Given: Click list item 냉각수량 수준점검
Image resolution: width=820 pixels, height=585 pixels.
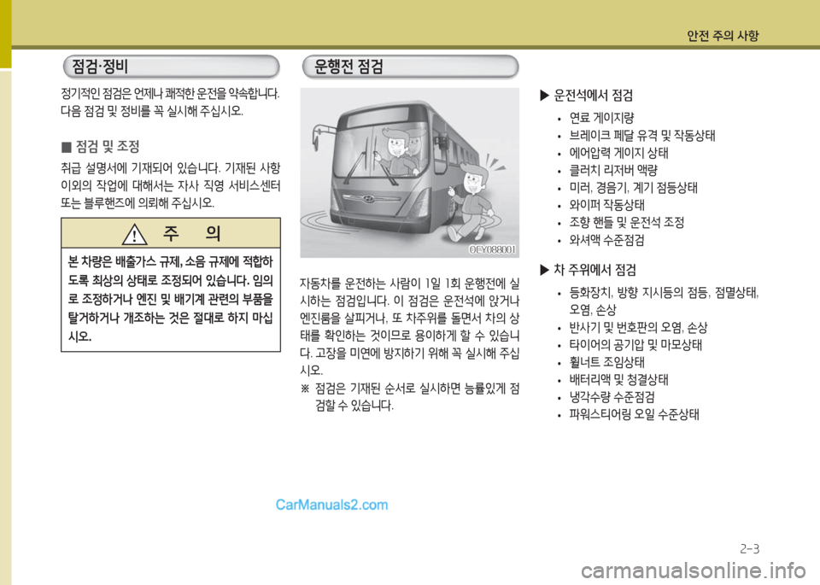Looking at the screenshot, I should (x=612, y=397).
